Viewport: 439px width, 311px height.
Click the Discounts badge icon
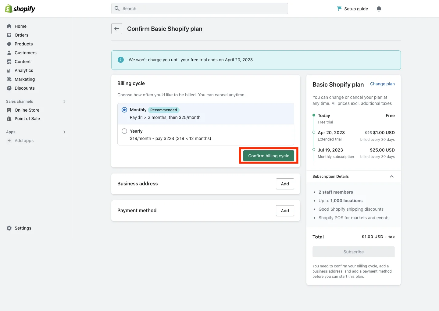9,88
